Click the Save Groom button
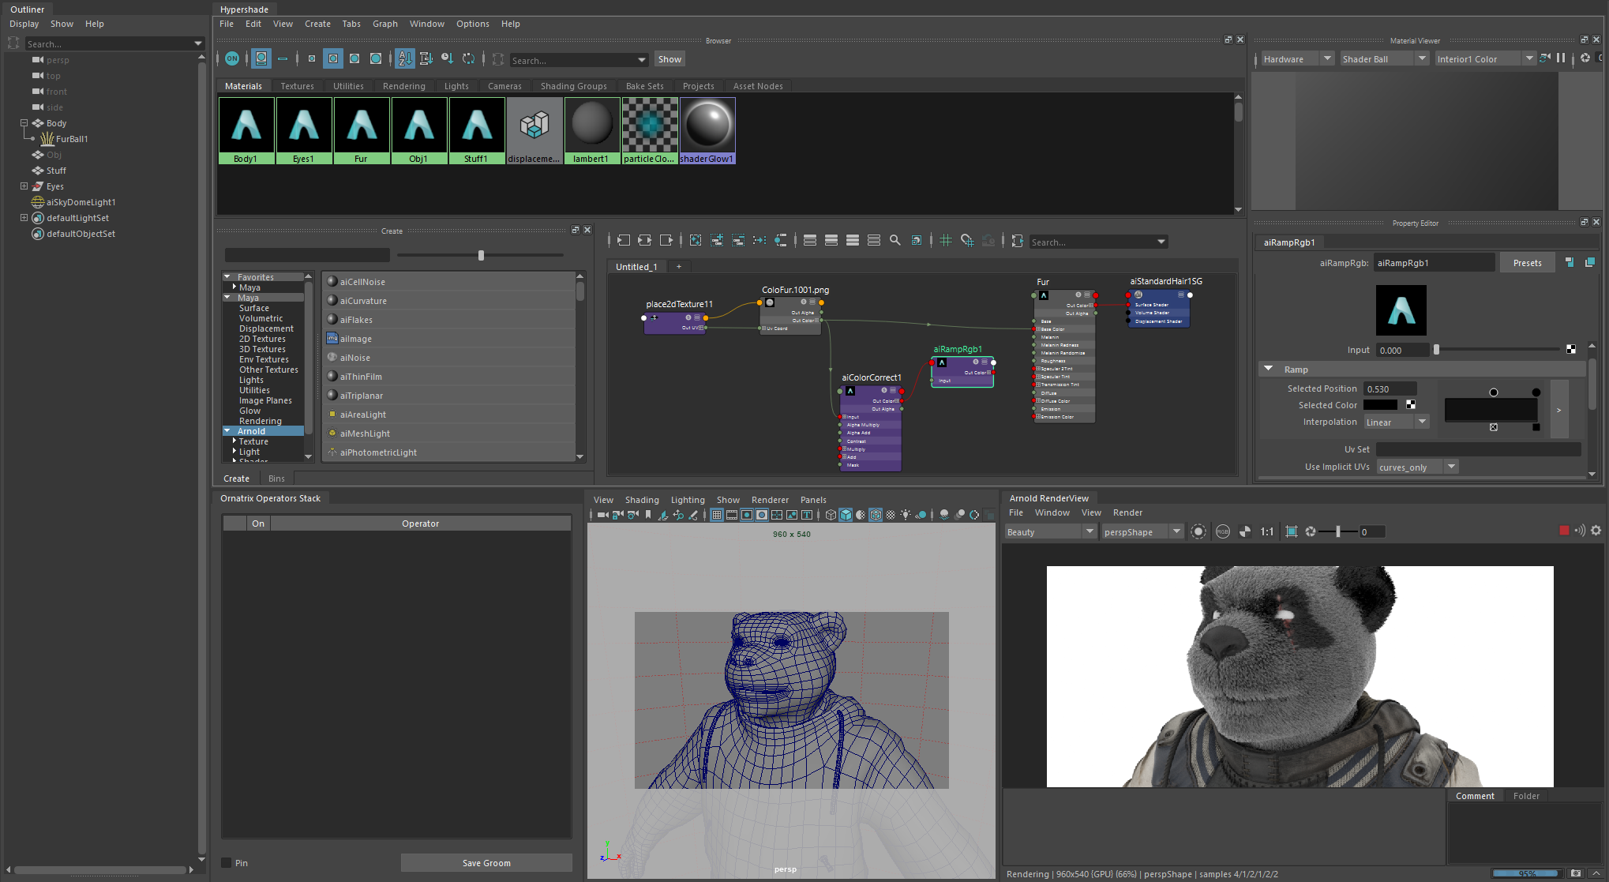 point(486,863)
